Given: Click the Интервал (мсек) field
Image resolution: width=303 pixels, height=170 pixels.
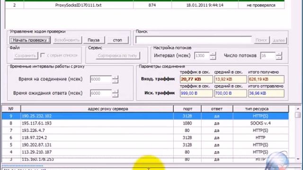Looking at the screenshot, I should (x=202, y=56).
